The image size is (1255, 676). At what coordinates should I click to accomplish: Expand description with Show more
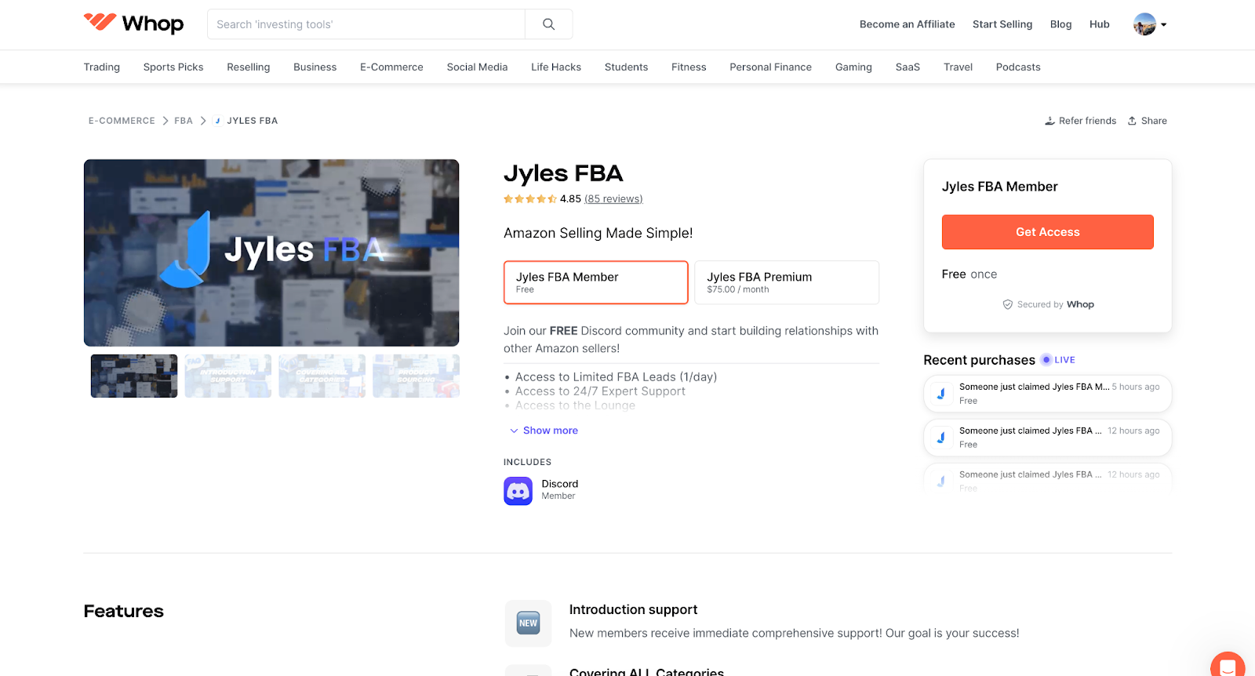[x=544, y=431]
